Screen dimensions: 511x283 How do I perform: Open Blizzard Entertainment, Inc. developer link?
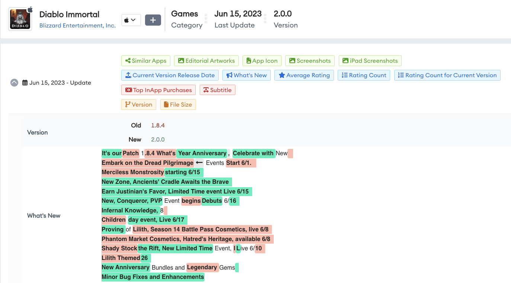77,26
